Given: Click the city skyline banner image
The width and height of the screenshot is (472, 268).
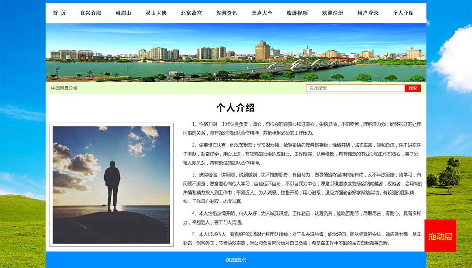Looking at the screenshot, I should 236,52.
